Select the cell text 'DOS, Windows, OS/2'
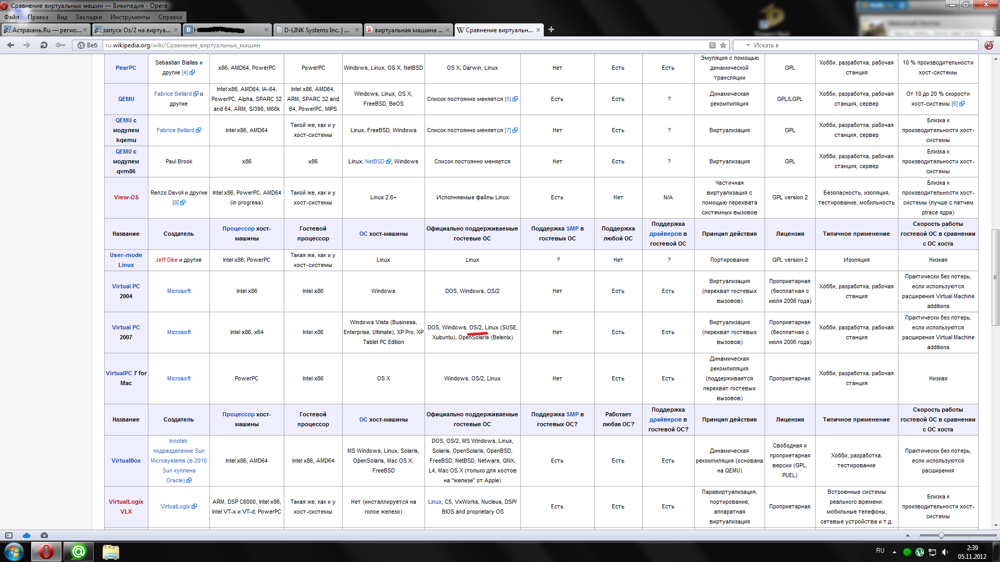This screenshot has width=1000, height=562. (x=472, y=291)
